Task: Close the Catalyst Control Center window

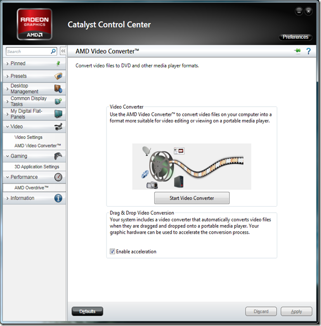Action: [309, 11]
